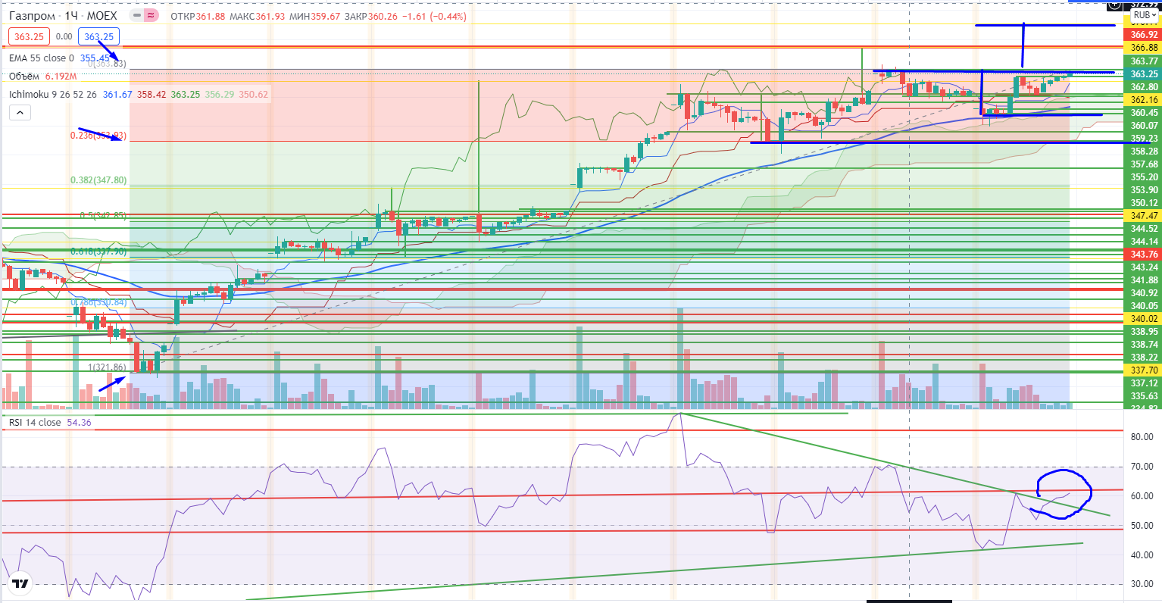Click the 360.45 label on the price scale
The image size is (1162, 603).
point(1144,113)
